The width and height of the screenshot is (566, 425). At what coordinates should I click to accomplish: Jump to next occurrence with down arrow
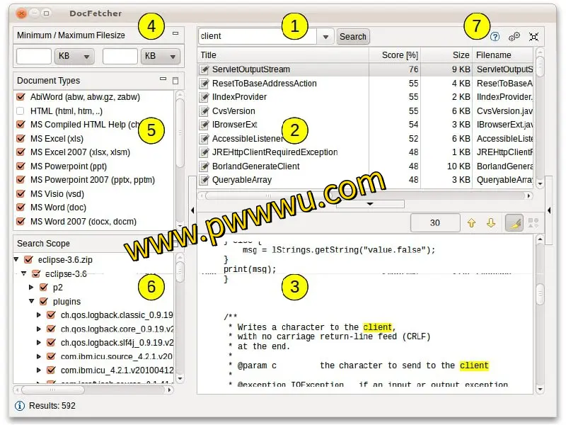coord(490,222)
